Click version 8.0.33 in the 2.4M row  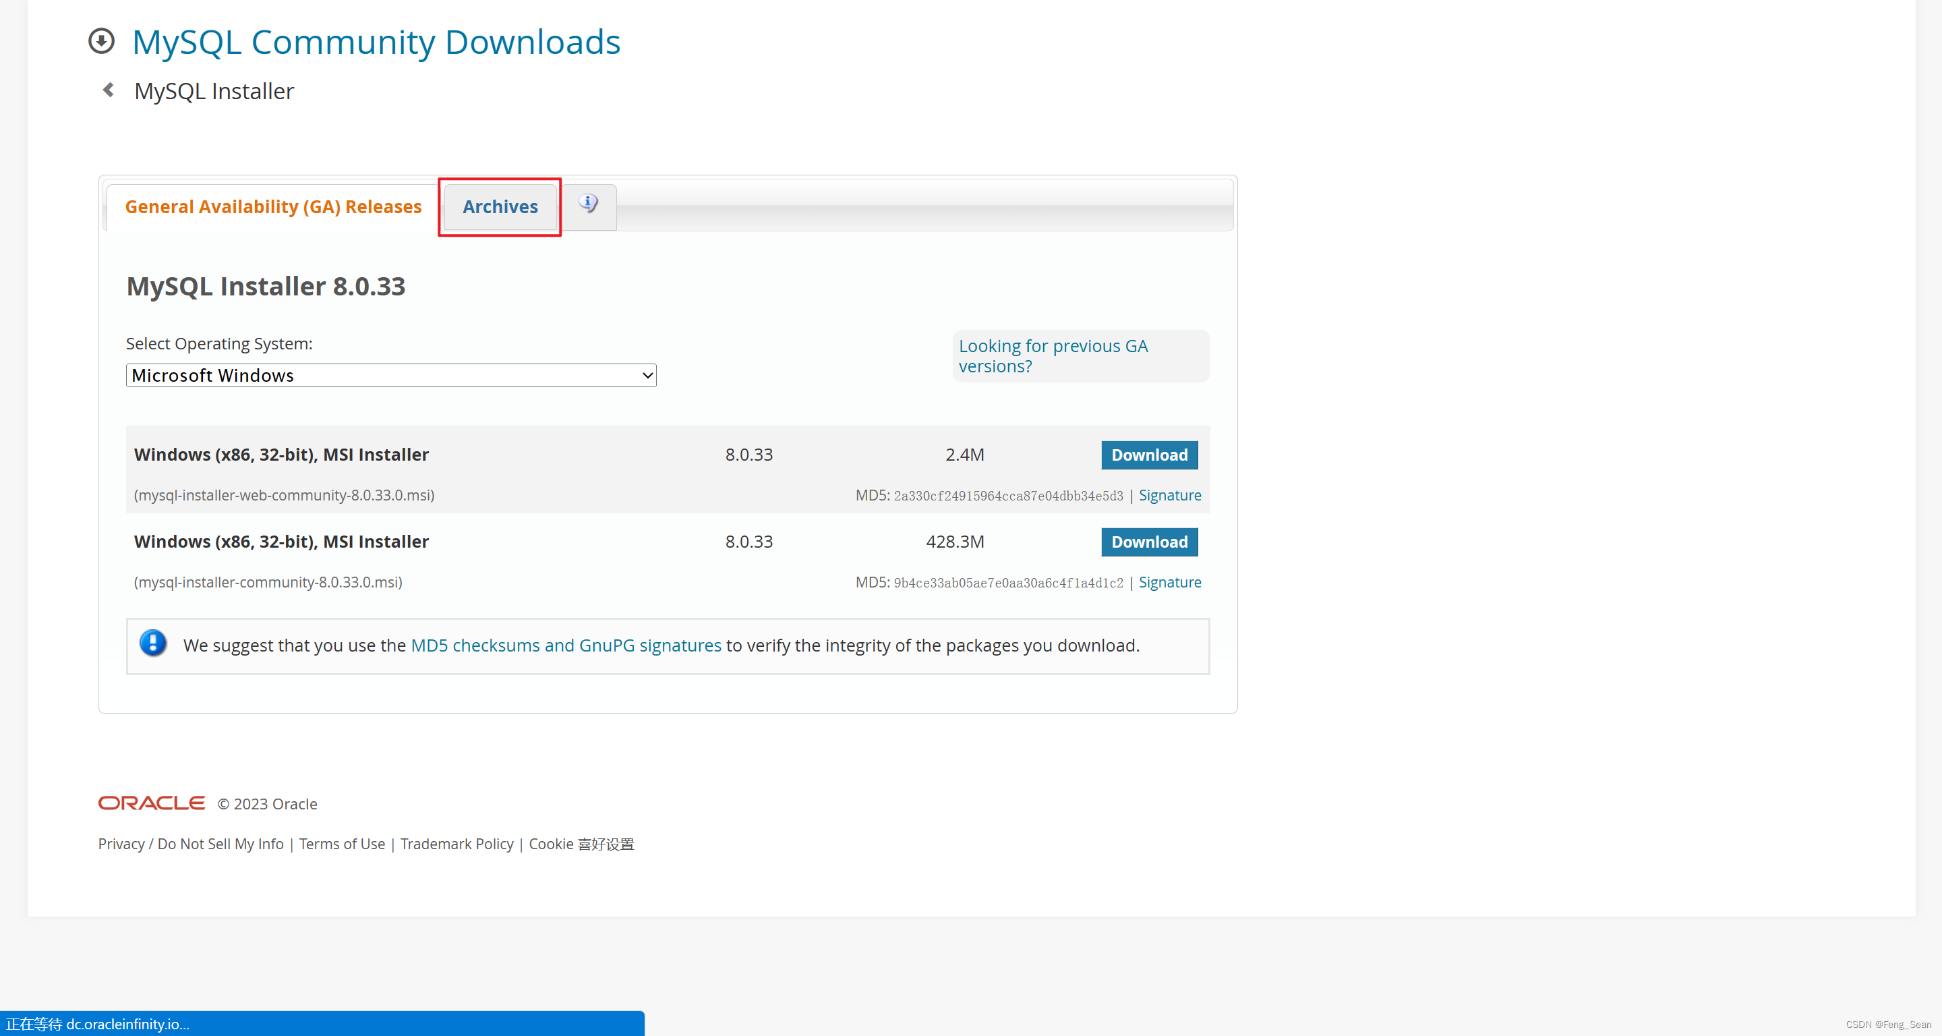pos(748,455)
